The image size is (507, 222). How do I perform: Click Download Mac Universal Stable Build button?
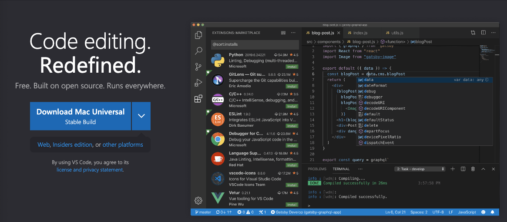pyautogui.click(x=81, y=116)
